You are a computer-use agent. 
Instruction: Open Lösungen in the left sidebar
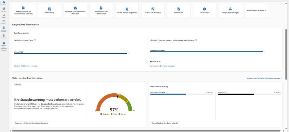(x=4, y=10)
